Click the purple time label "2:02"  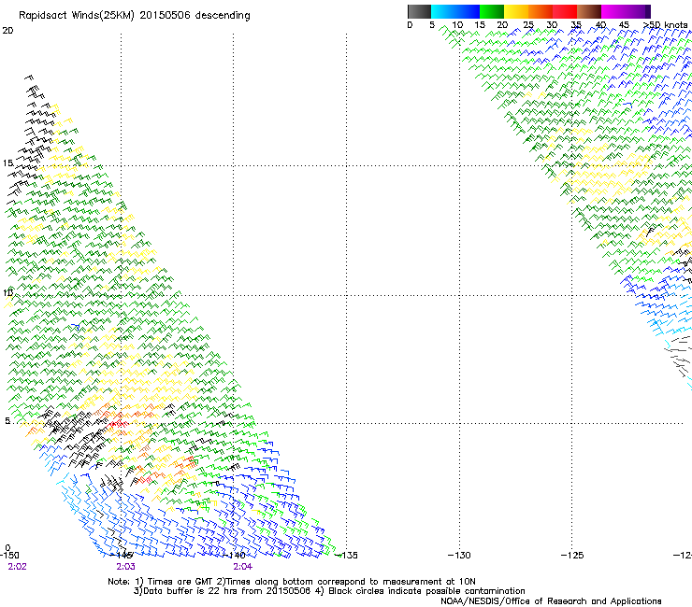(17, 567)
